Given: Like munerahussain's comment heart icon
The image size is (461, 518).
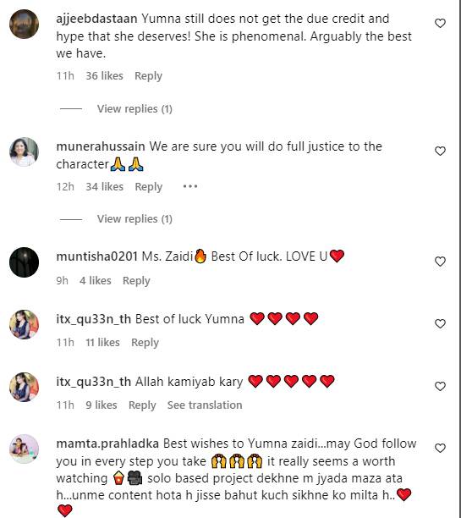Looking at the screenshot, I should click(x=440, y=151).
